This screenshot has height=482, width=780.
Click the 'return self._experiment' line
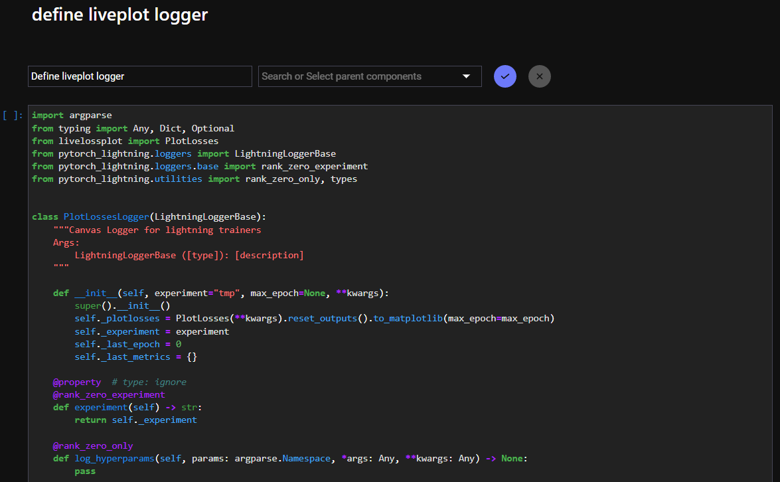click(136, 420)
